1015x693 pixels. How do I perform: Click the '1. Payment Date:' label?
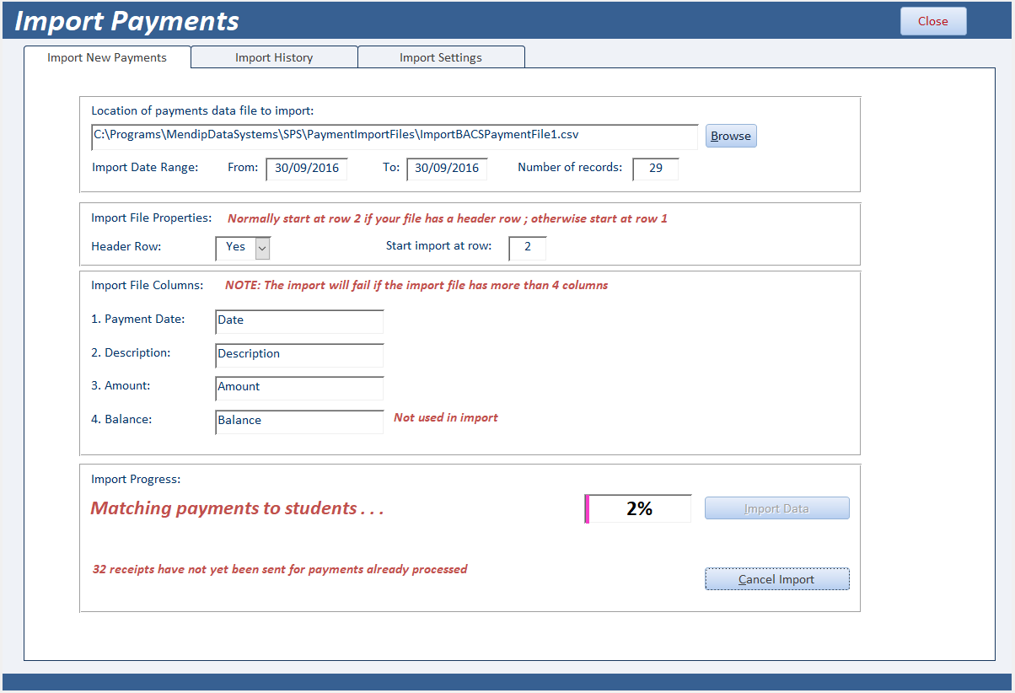[138, 319]
